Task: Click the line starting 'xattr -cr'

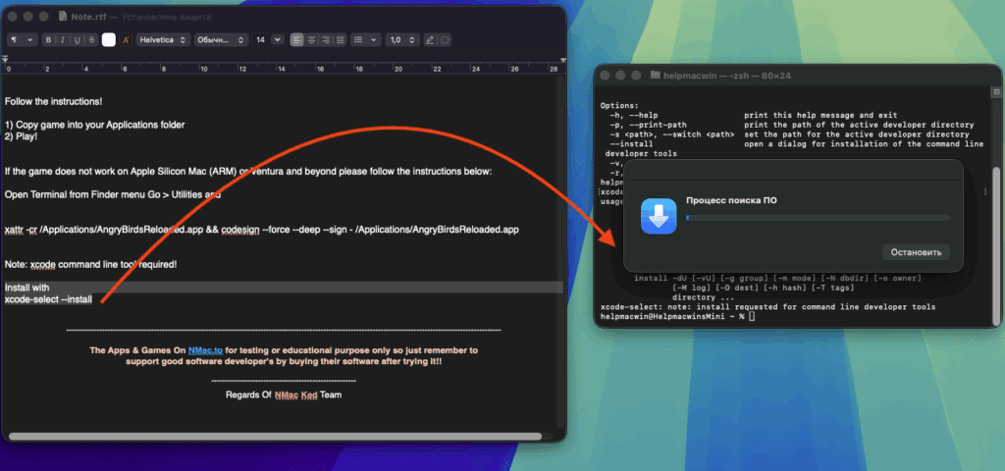Action: [261, 230]
